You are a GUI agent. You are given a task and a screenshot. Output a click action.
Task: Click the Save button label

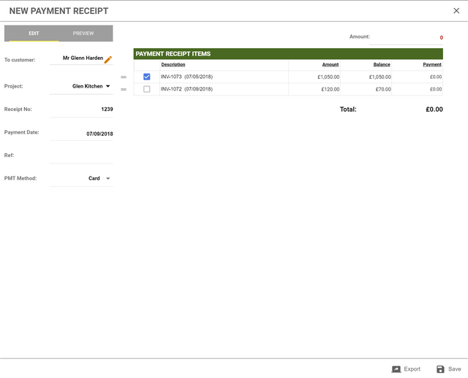coord(454,369)
